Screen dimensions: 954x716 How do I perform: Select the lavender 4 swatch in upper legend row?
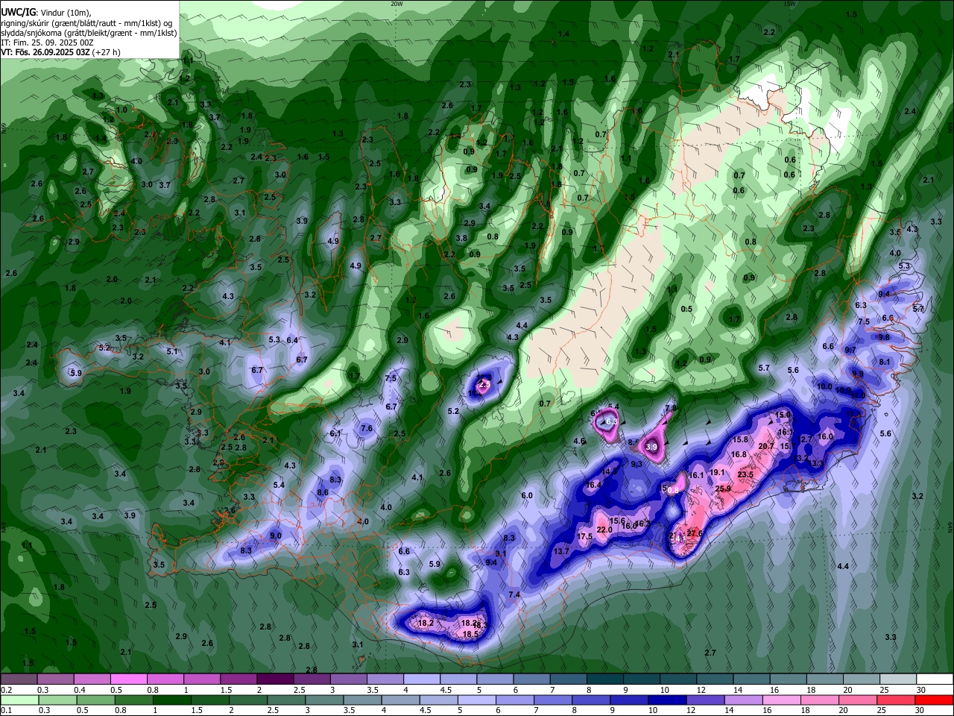422,679
